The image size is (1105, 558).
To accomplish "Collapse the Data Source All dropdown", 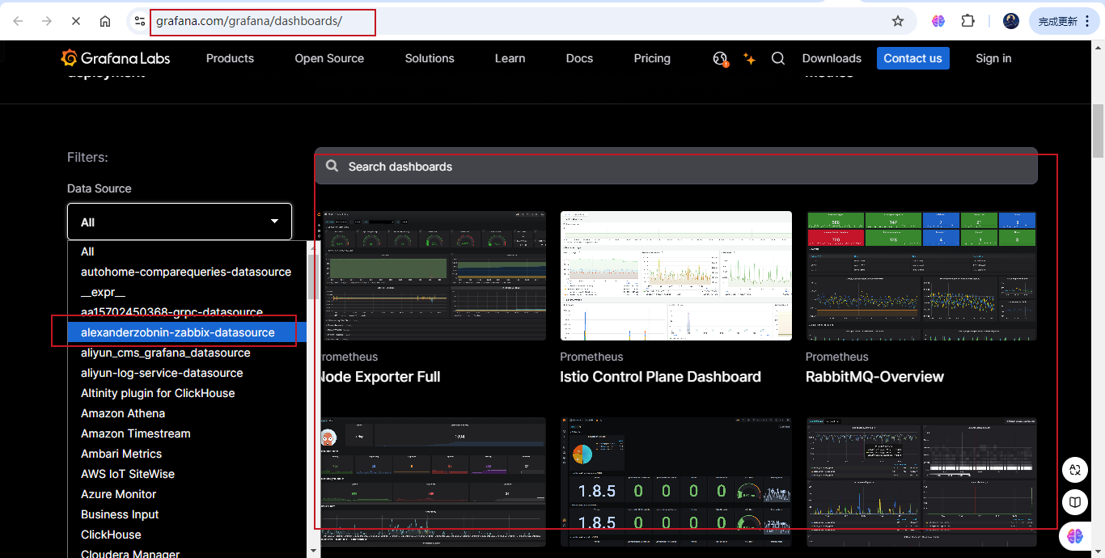I will pos(180,222).
